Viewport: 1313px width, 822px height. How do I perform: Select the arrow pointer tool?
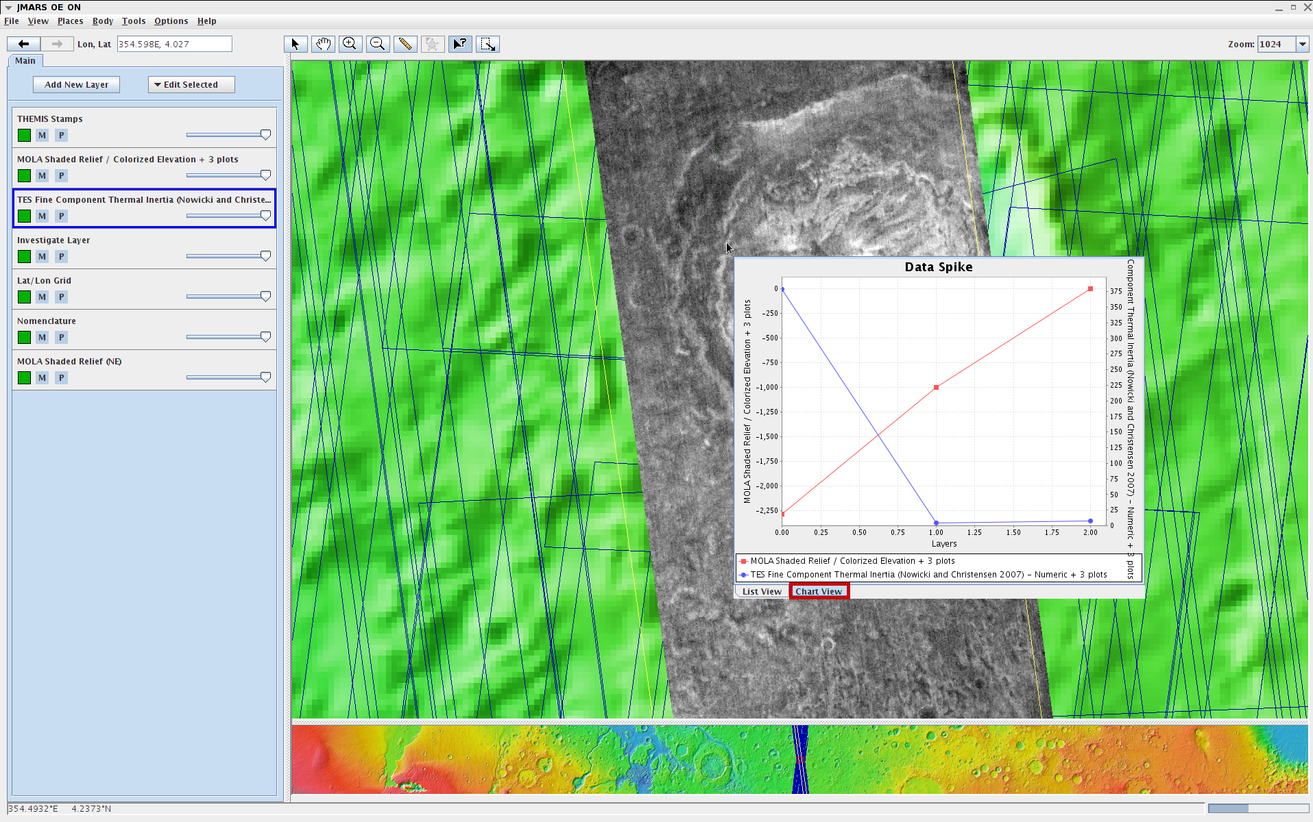296,45
